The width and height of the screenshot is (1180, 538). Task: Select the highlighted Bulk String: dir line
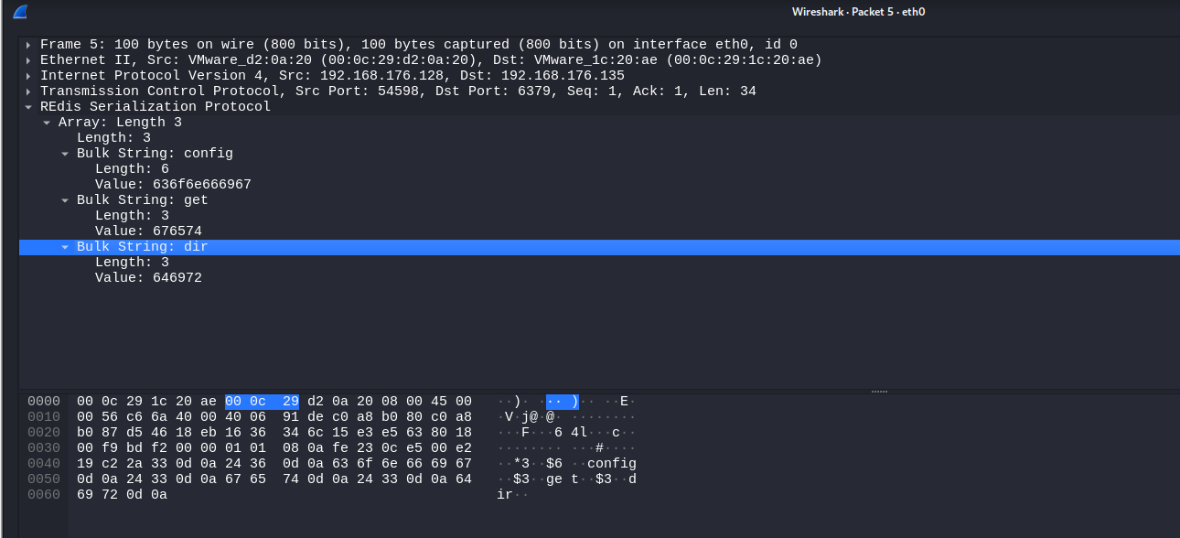click(x=599, y=247)
